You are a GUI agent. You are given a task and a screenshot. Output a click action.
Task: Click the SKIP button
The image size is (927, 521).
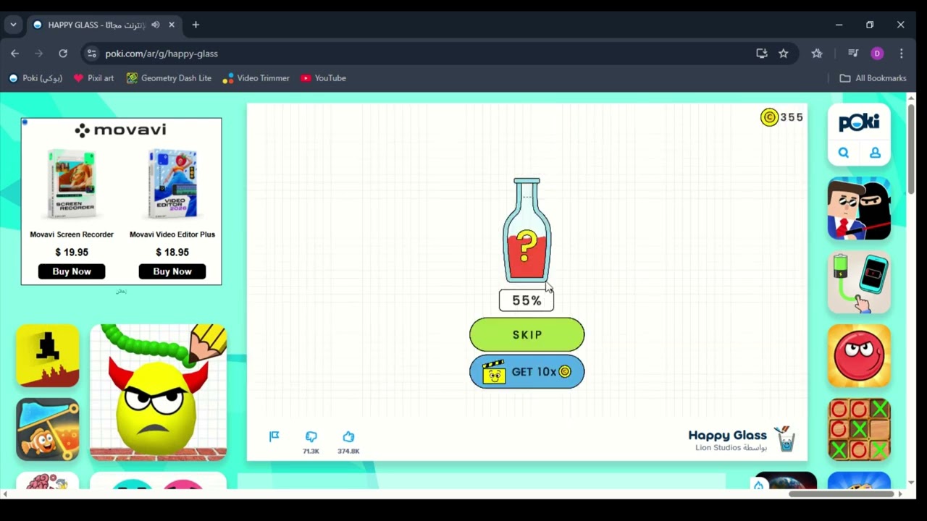tap(527, 334)
